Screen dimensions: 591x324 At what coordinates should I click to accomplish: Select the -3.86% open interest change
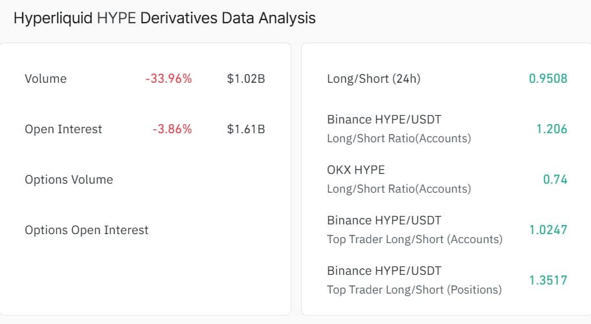[172, 129]
